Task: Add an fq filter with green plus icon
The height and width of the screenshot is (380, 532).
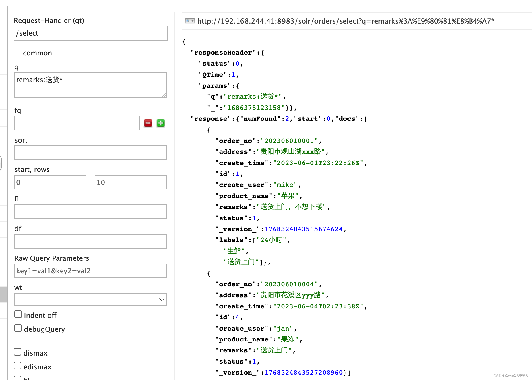Action: click(161, 123)
